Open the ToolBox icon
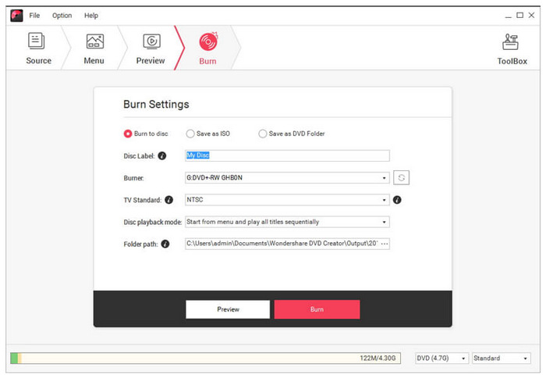This screenshot has width=546, height=378. (x=510, y=42)
